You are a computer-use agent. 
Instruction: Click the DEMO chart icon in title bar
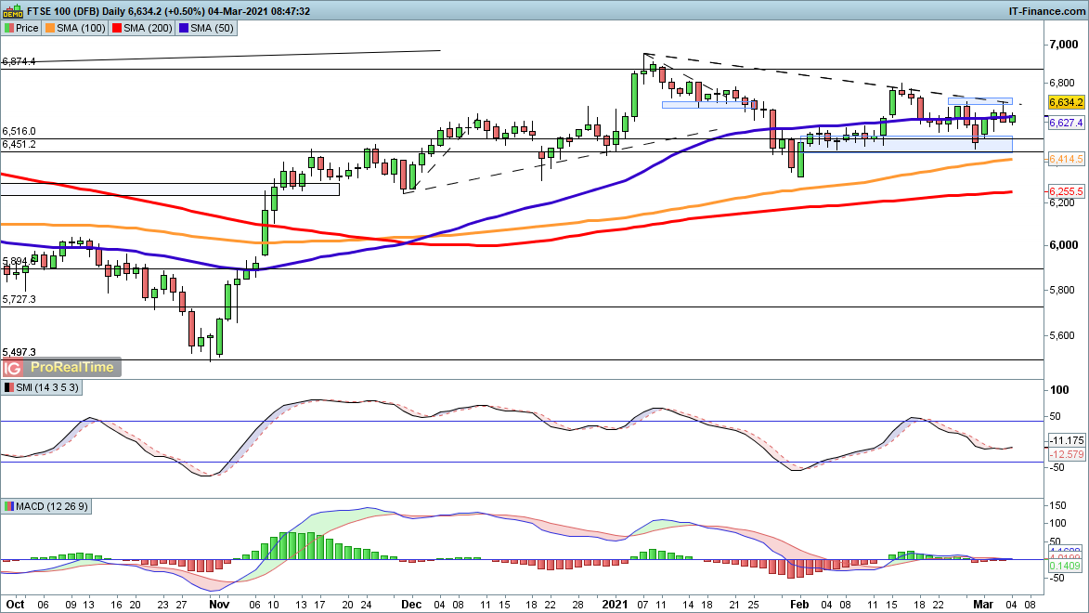pyautogui.click(x=9, y=11)
